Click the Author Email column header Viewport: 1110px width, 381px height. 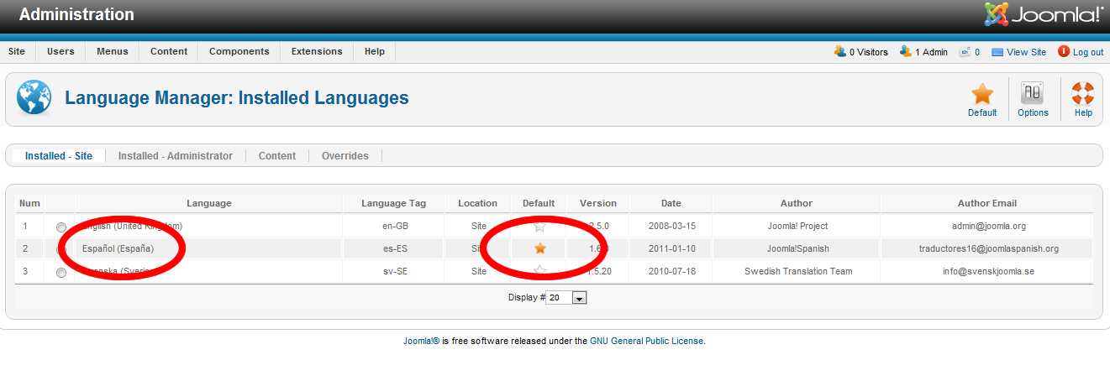[x=987, y=203]
